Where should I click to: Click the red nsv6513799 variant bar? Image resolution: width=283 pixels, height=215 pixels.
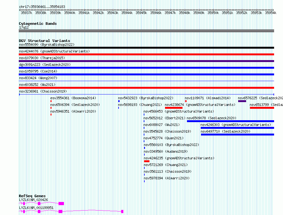pos(262,108)
